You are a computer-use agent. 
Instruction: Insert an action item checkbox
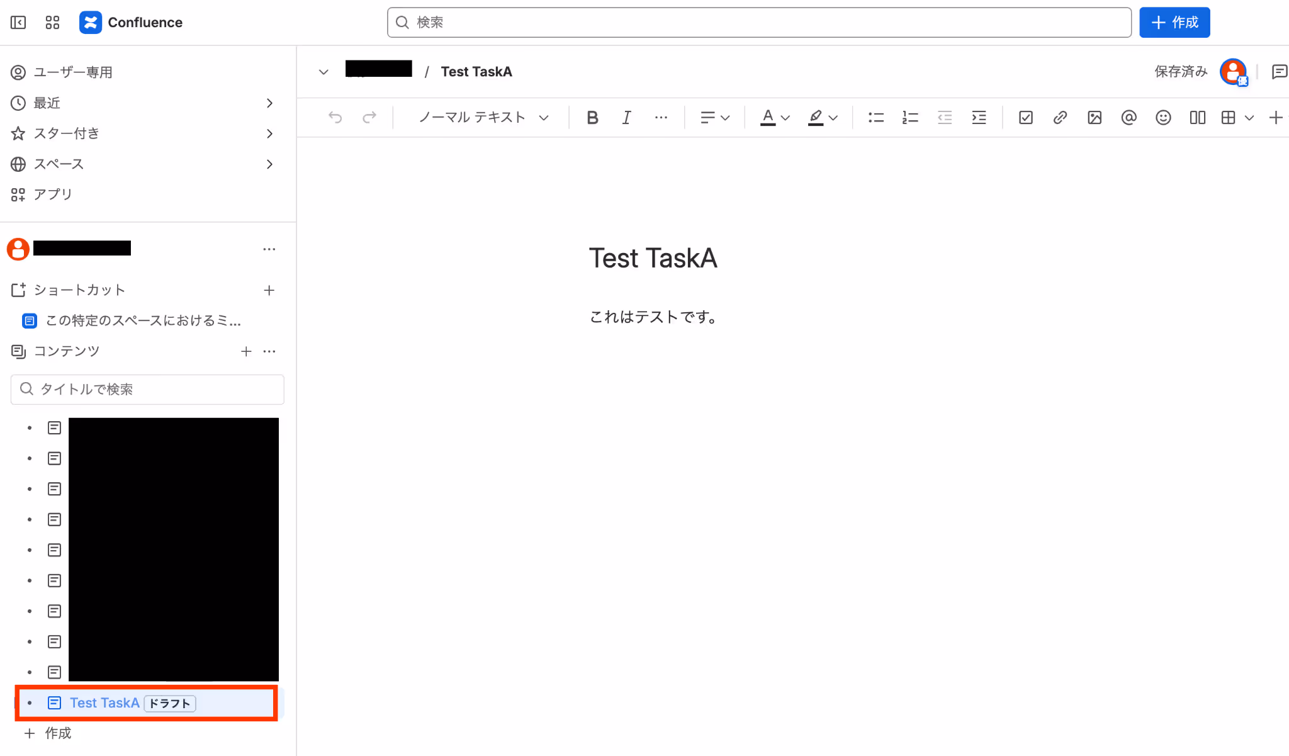1025,118
